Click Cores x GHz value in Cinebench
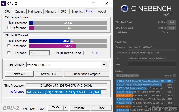The height and width of the screenshot is (112, 179). pos(152,53)
